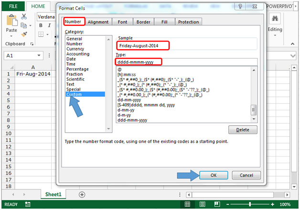Image resolution: width=300 pixels, height=210 pixels.
Task: Open the Copy dropdown arrow
Action: click(x=30, y=25)
